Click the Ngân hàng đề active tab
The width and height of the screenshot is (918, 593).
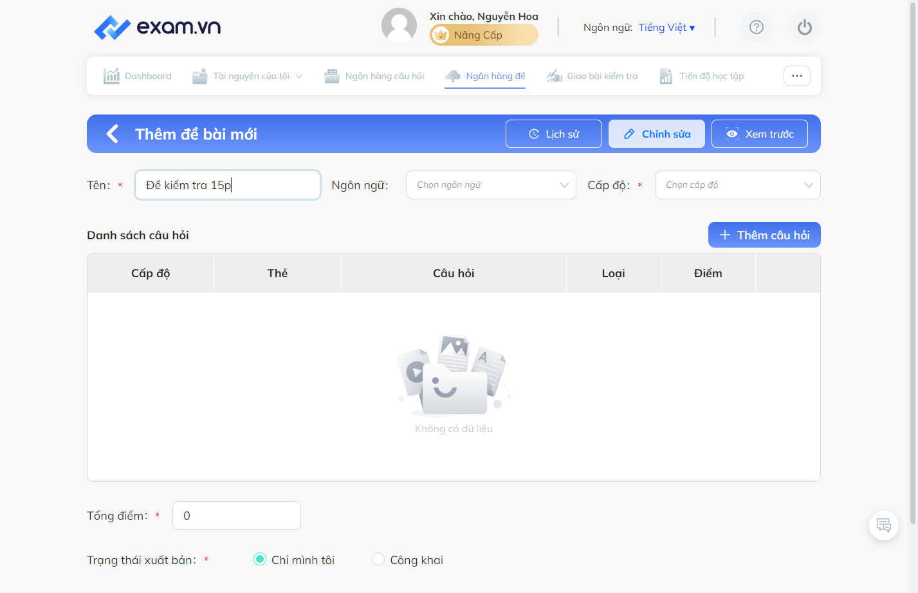tap(485, 76)
